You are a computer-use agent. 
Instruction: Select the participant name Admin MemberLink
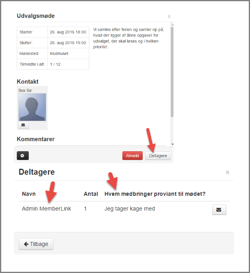click(x=46, y=209)
